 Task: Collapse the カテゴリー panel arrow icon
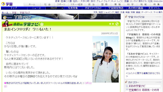coord(160,82)
